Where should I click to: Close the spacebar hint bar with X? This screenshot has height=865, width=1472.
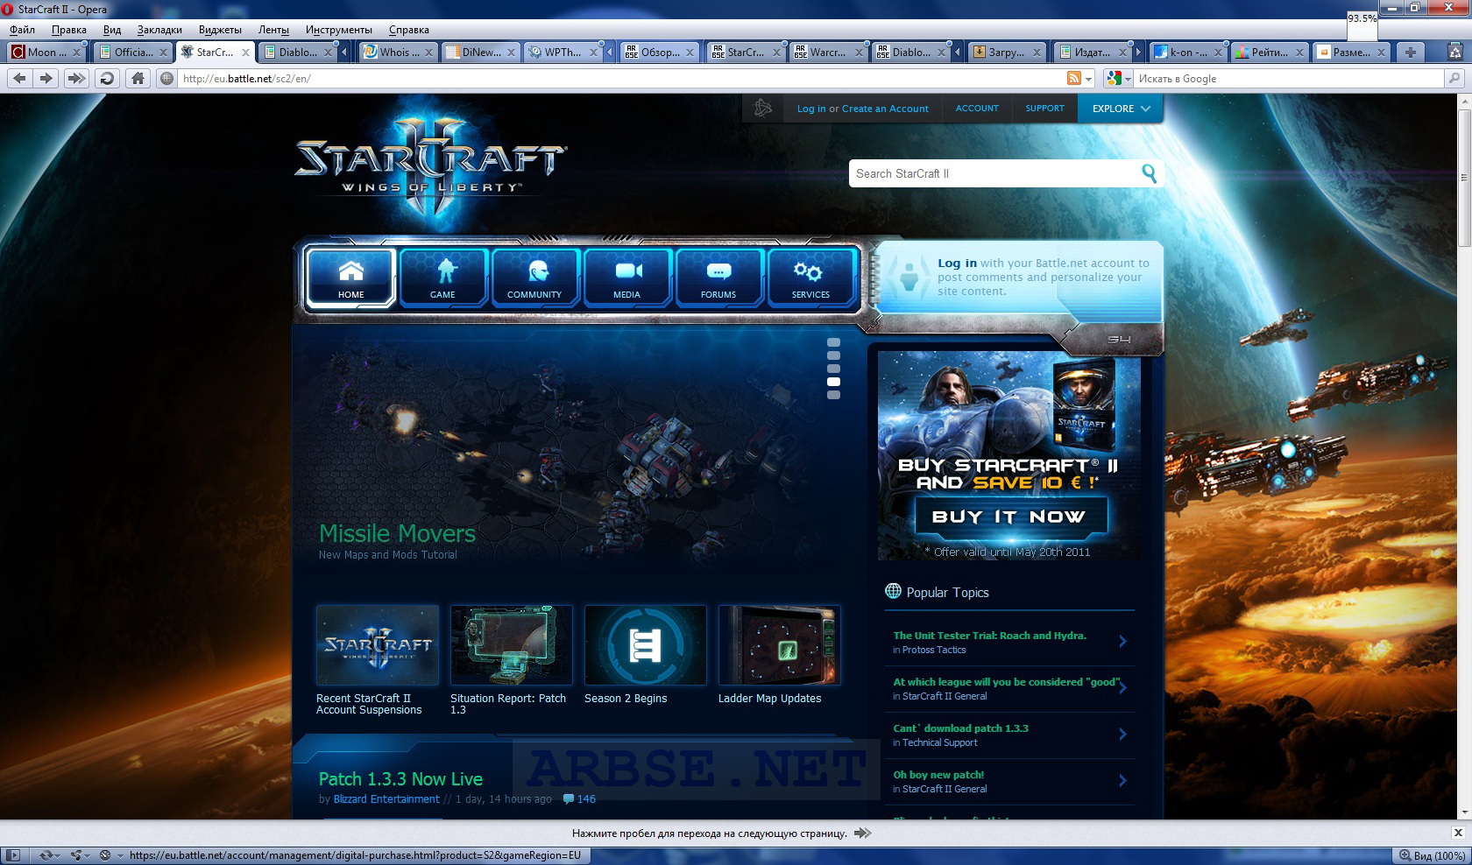click(1458, 833)
